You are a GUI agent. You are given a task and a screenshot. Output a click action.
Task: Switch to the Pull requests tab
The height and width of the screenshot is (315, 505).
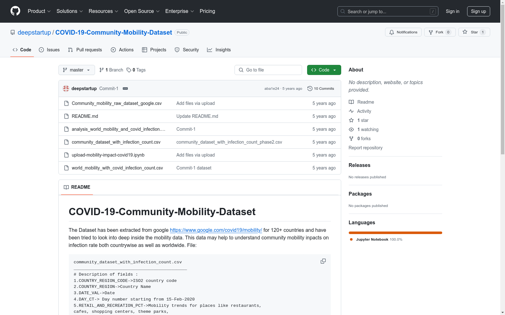pyautogui.click(x=85, y=50)
